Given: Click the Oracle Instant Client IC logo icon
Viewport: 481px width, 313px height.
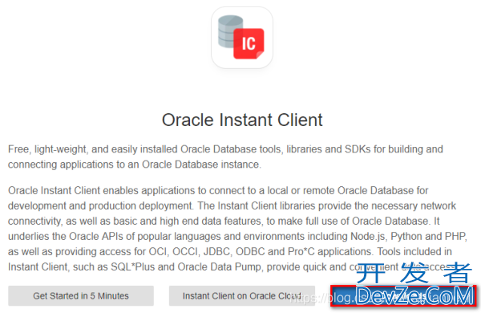Looking at the screenshot, I should 242,38.
